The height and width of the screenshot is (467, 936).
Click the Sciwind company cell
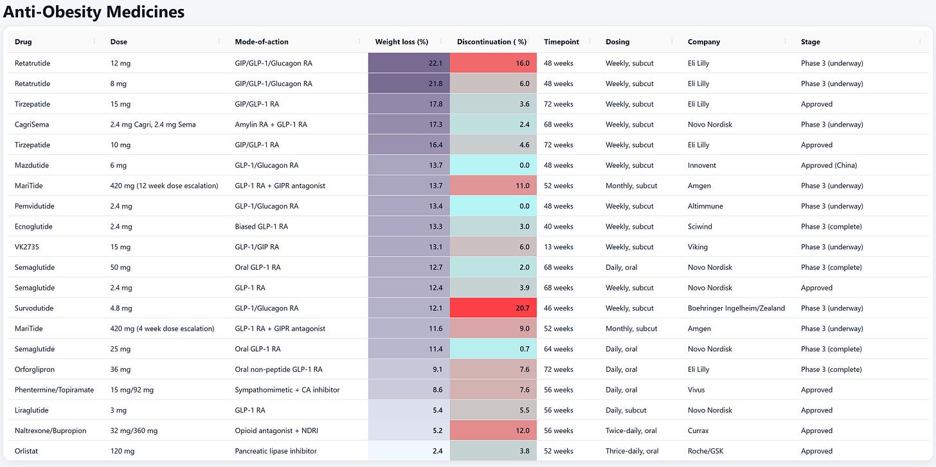701,227
